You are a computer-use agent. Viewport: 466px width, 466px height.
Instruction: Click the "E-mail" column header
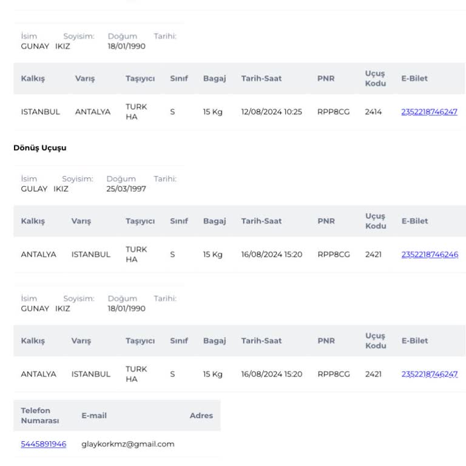point(94,415)
